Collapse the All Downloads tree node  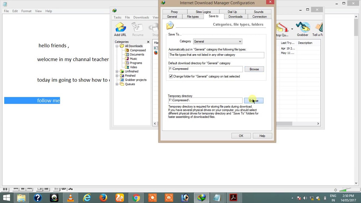click(117, 46)
